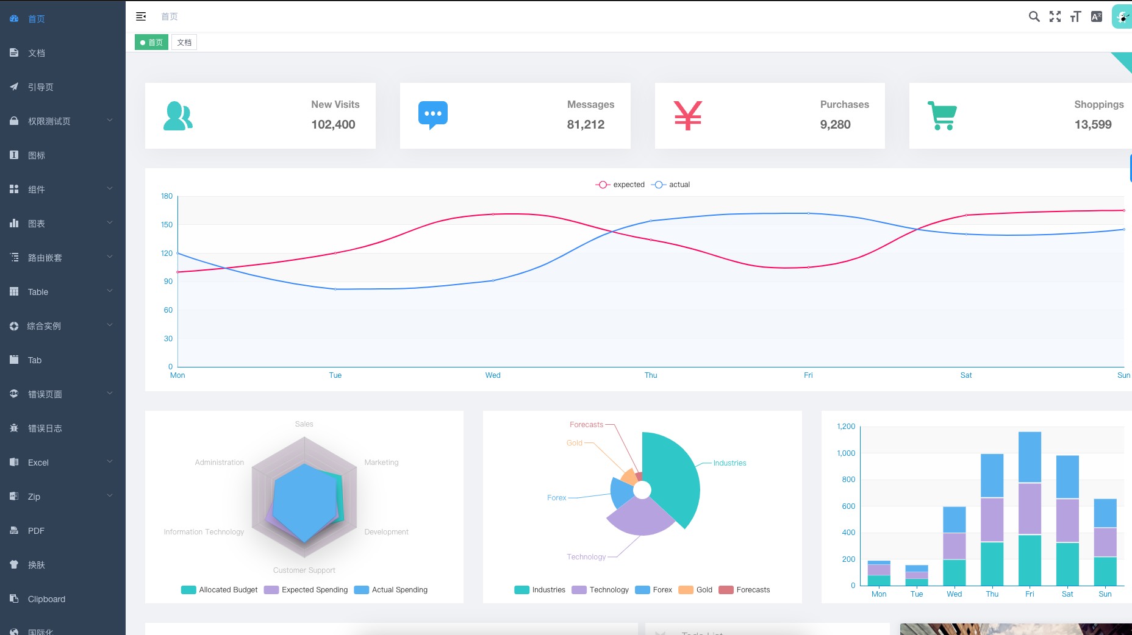Open the 错误日志 sidebar menu item
Screen dimensions: 1132x635
click(x=63, y=428)
